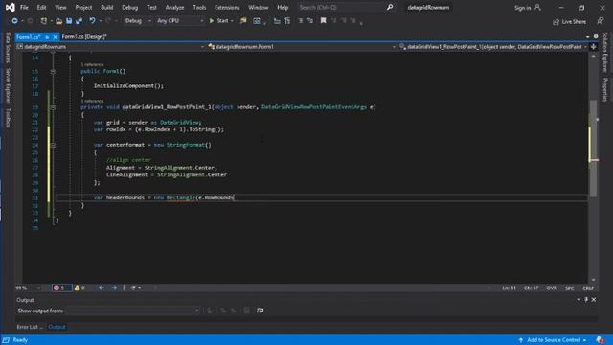Open the Server Explorer side tab
Screen dimensions: 613x345
[x=8, y=85]
